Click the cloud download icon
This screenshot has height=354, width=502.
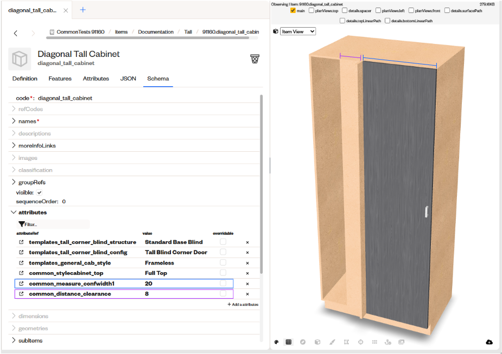tap(489, 342)
